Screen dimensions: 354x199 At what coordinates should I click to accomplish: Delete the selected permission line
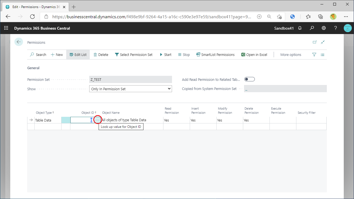(x=101, y=55)
